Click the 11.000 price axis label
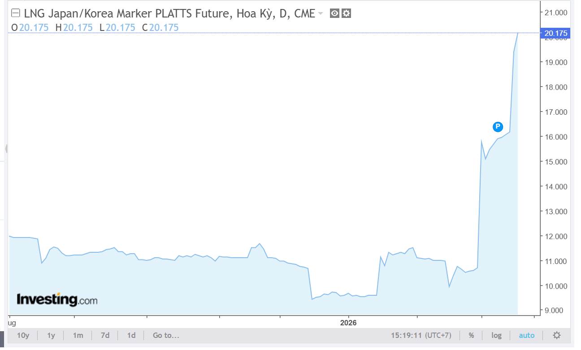This screenshot has width=581, height=350. pyautogui.click(x=555, y=261)
